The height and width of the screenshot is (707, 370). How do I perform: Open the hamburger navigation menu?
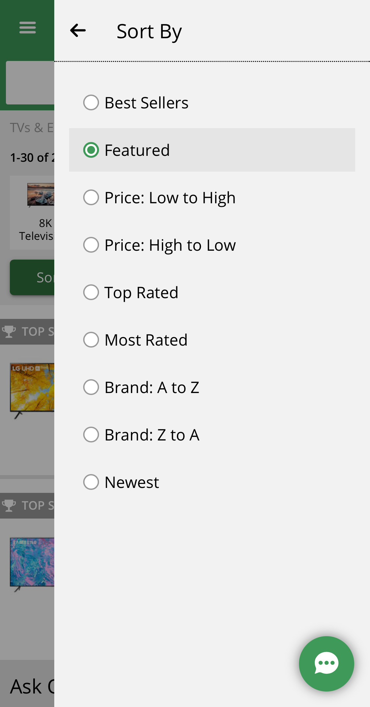[27, 28]
